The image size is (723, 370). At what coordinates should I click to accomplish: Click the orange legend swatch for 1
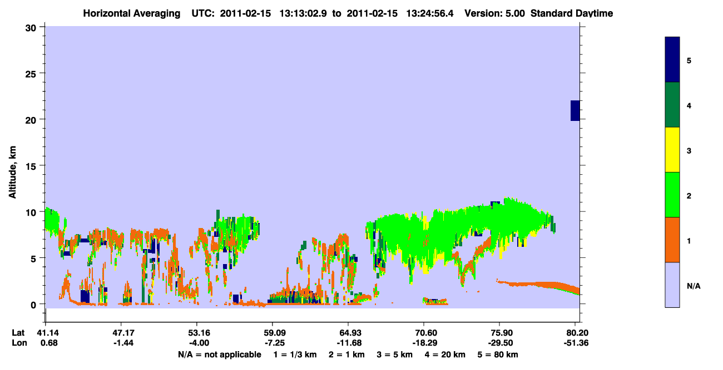coord(672,240)
